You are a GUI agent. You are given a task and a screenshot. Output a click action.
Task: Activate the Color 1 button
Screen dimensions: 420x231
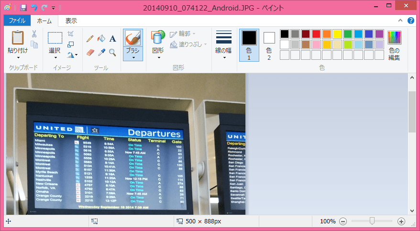249,45
